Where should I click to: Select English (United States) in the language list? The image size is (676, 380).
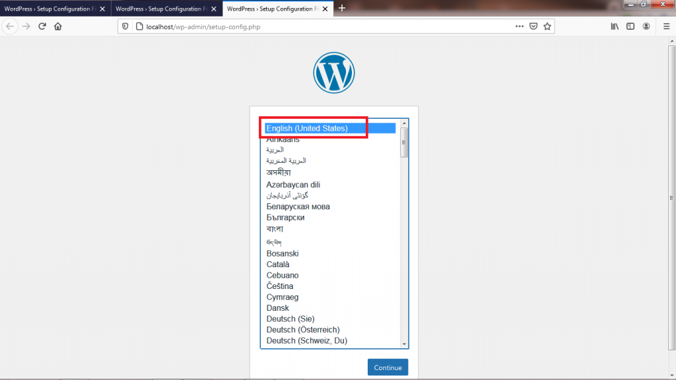coord(307,129)
